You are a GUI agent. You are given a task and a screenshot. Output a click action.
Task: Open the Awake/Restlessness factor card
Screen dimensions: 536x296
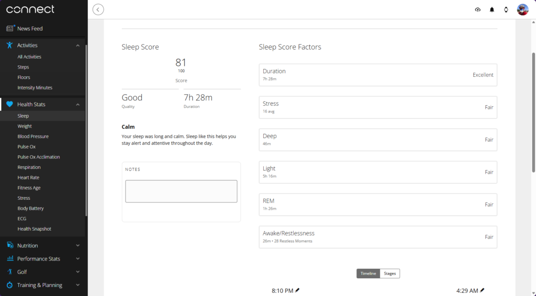pyautogui.click(x=378, y=237)
